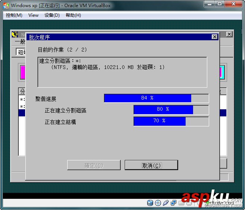Open the 设备(D) menu

52,15
